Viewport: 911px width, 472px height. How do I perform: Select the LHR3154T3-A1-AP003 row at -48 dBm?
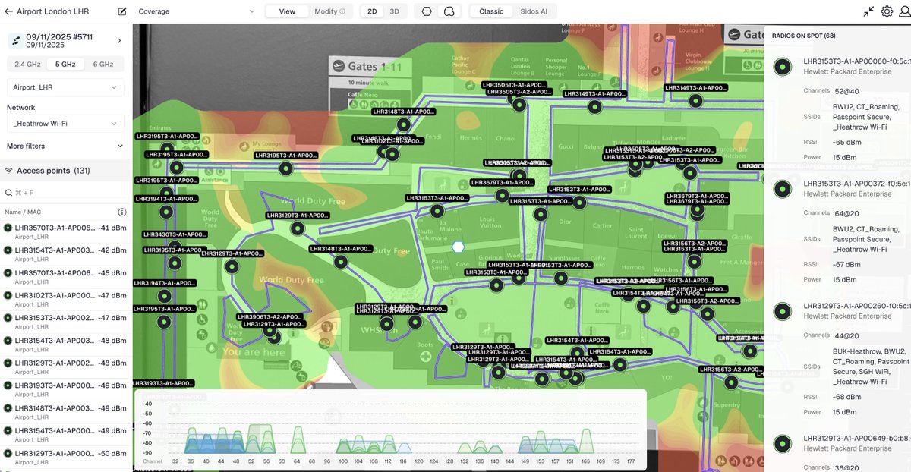[x=66, y=345]
